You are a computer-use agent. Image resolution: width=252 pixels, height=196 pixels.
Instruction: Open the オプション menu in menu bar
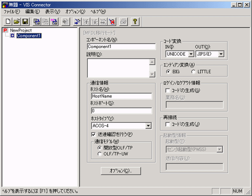click(x=75, y=11)
